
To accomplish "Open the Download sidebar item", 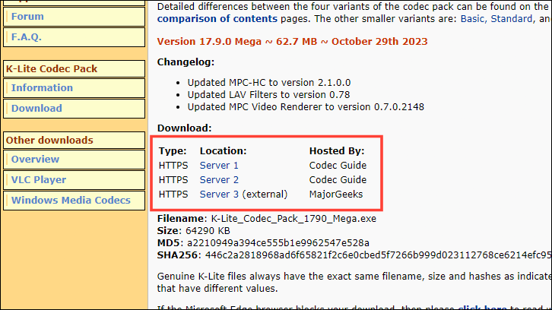I will click(x=36, y=108).
